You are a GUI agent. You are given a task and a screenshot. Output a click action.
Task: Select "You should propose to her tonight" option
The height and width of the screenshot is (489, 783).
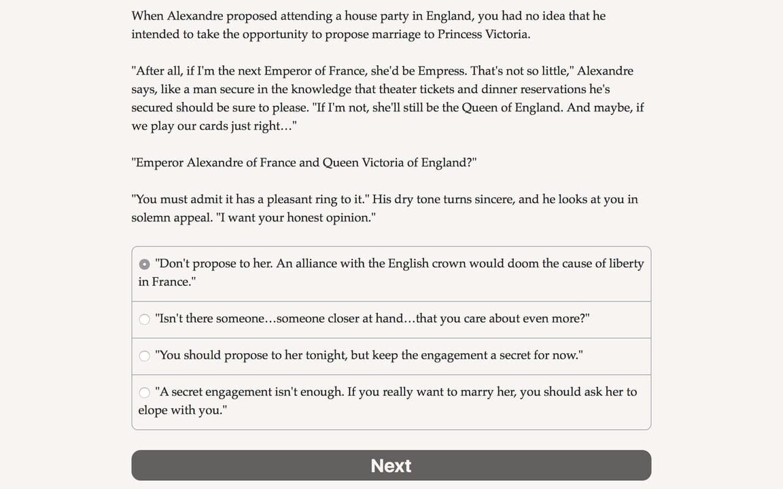391,355
